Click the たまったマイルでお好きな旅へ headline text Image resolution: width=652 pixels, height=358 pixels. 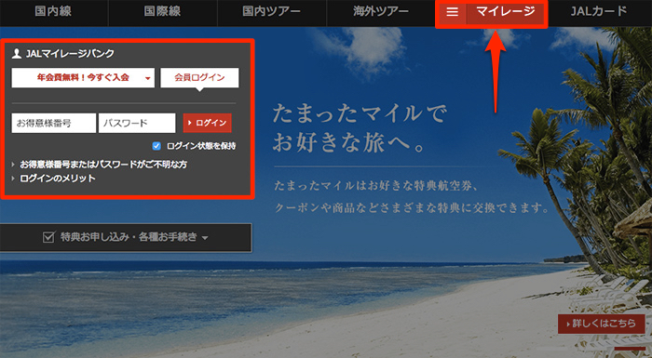click(360, 128)
